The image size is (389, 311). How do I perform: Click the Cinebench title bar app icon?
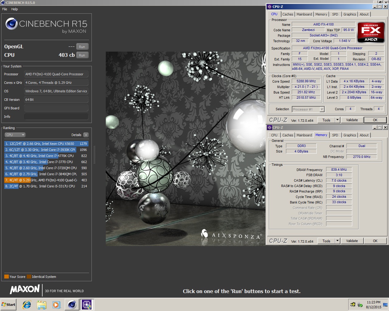pos(3,3)
